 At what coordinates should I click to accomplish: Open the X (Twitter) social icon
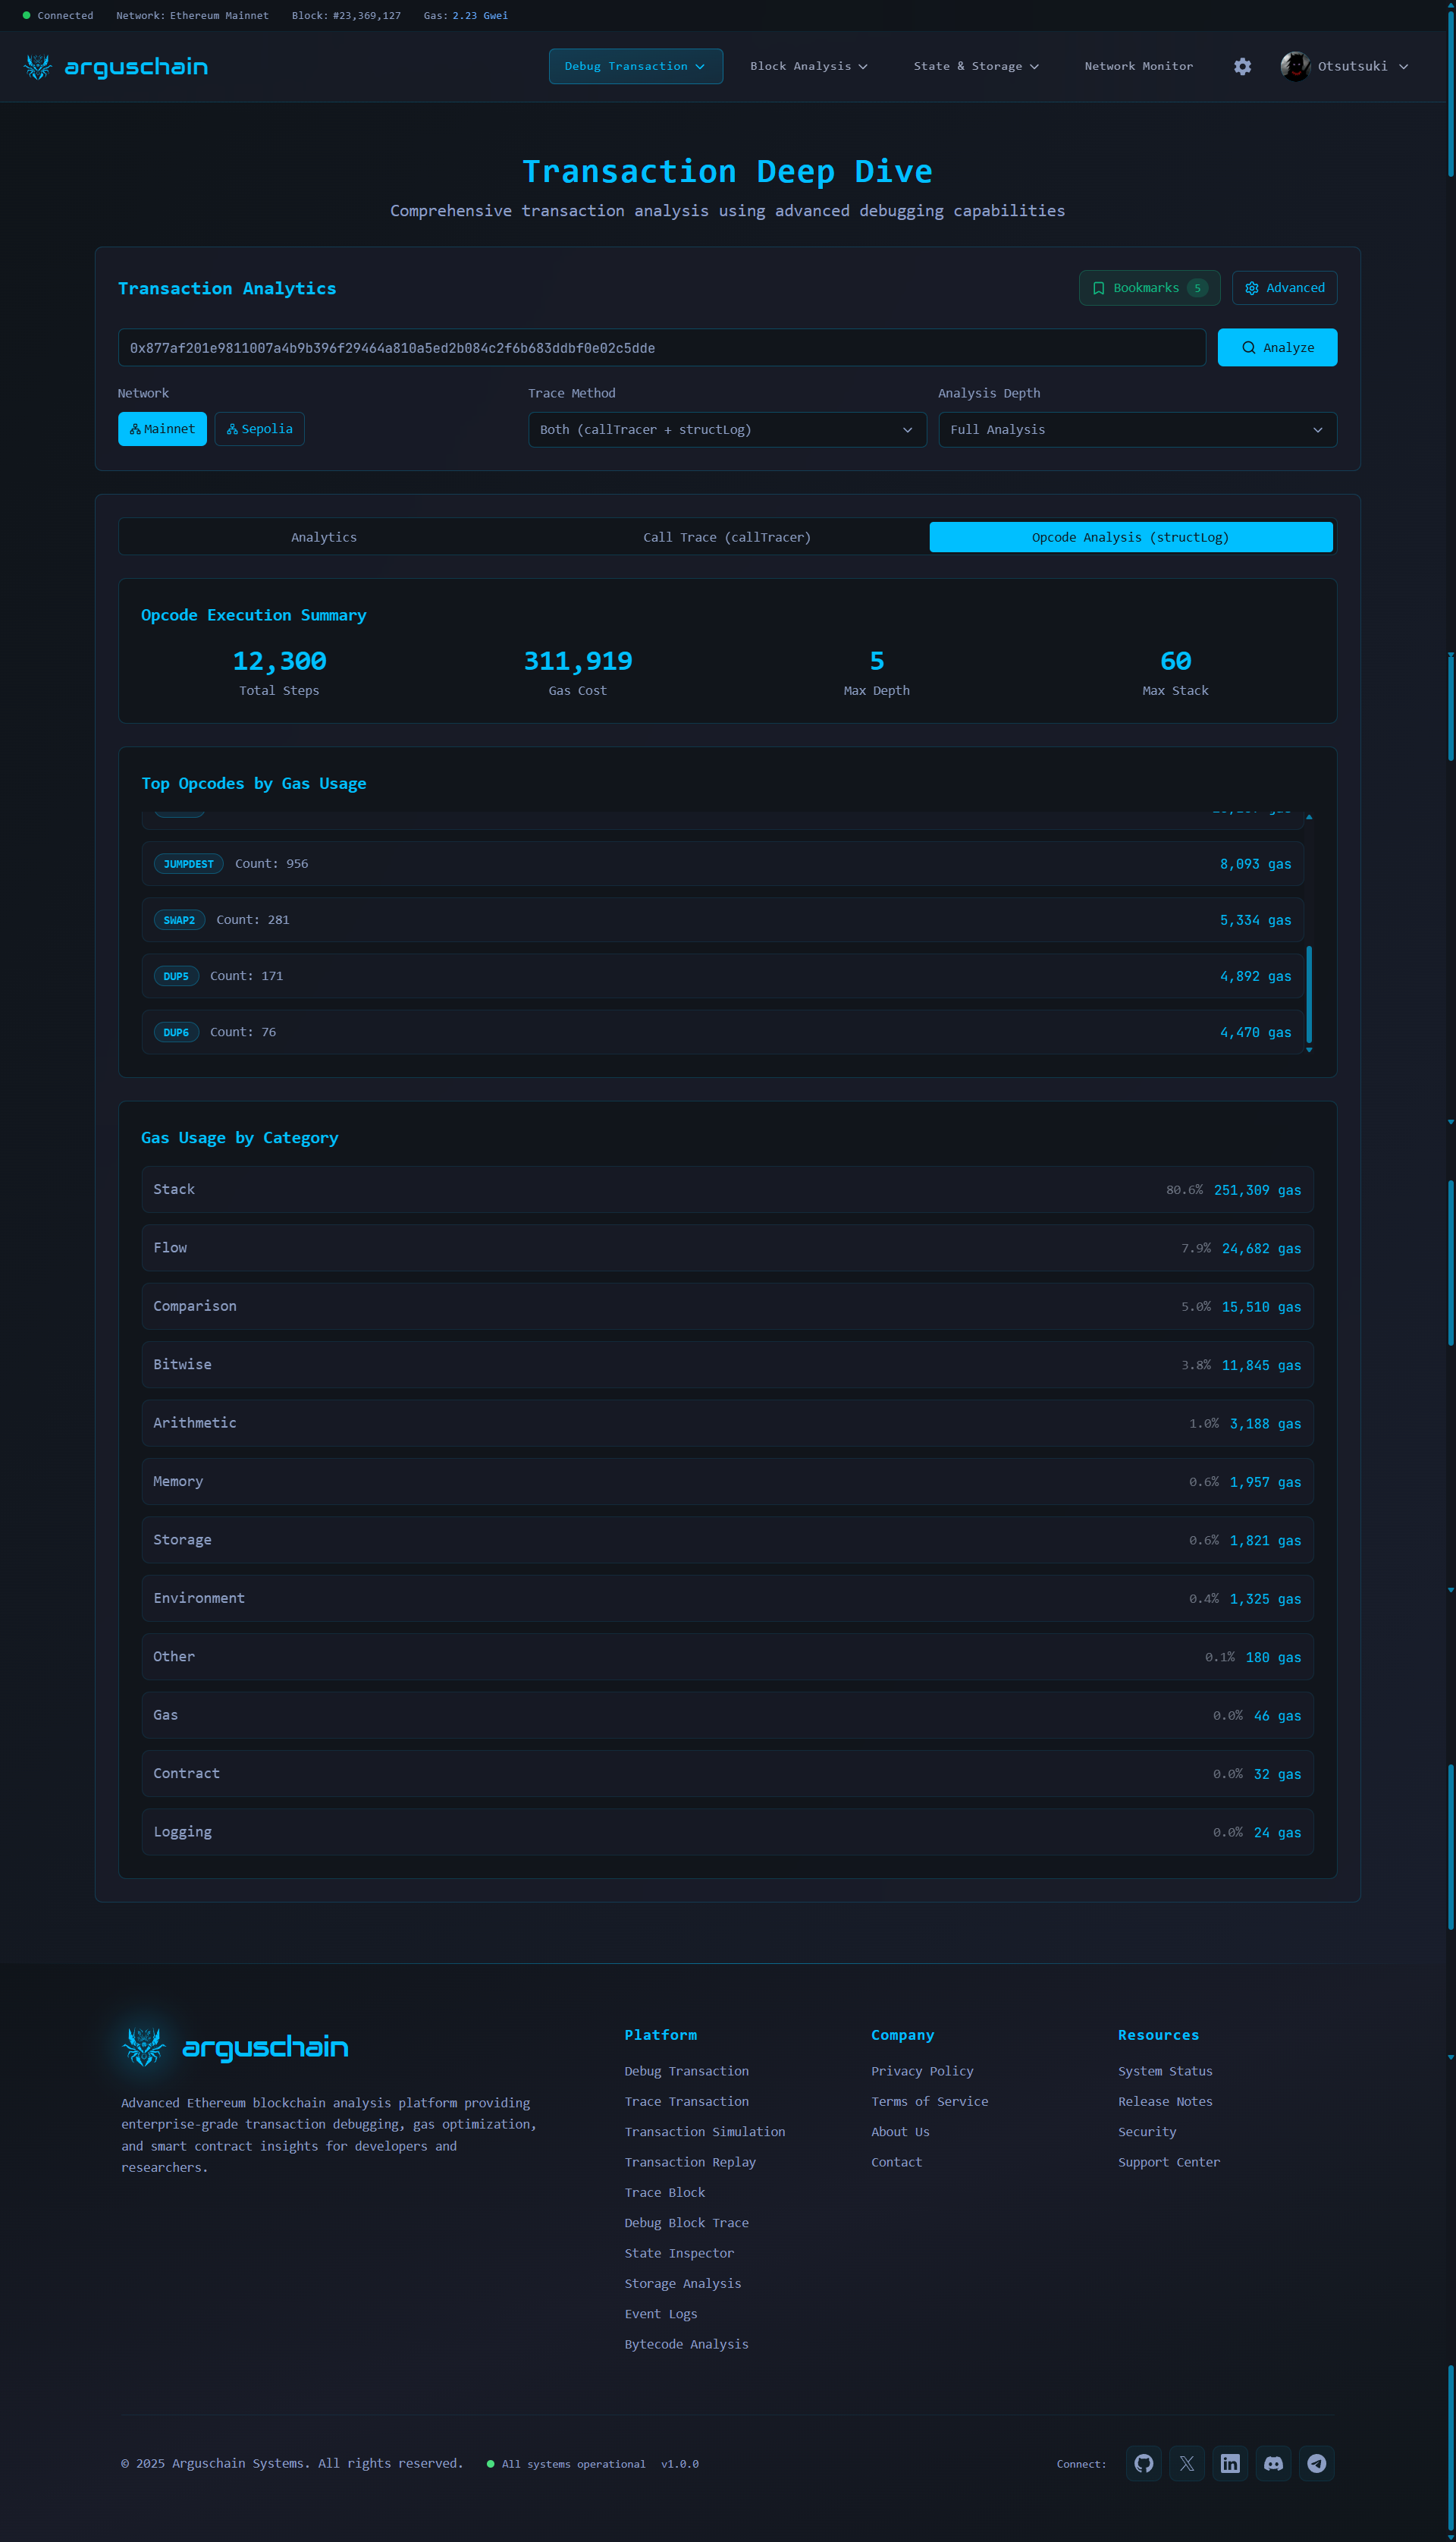pyautogui.click(x=1187, y=2463)
